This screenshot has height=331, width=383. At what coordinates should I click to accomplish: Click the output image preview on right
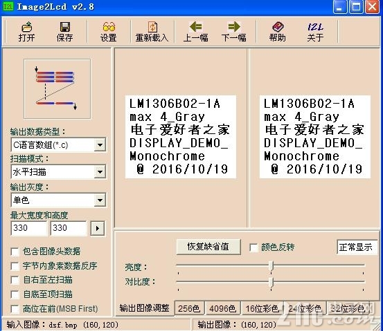pyautogui.click(x=315, y=137)
